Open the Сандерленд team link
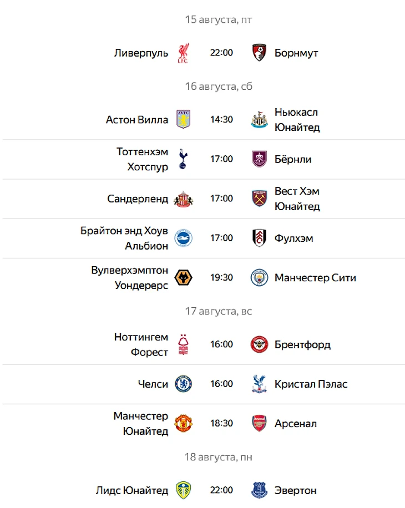405x508 pixels. [x=138, y=199]
